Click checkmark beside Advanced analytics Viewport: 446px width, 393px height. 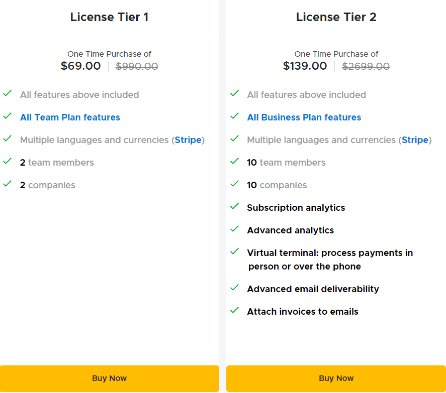(234, 229)
